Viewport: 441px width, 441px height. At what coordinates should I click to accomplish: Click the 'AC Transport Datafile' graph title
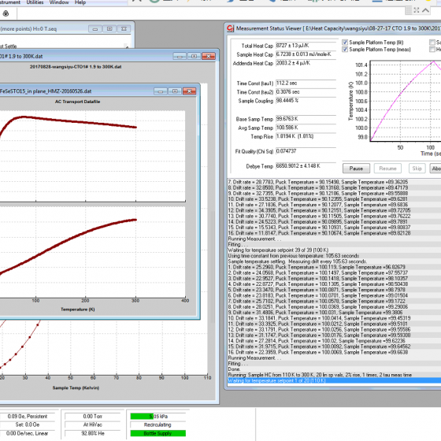pos(77,102)
